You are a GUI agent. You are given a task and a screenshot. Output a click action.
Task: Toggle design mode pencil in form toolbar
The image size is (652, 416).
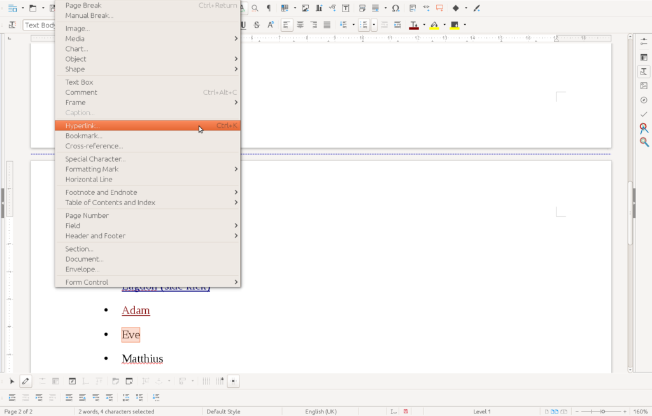tap(25, 381)
